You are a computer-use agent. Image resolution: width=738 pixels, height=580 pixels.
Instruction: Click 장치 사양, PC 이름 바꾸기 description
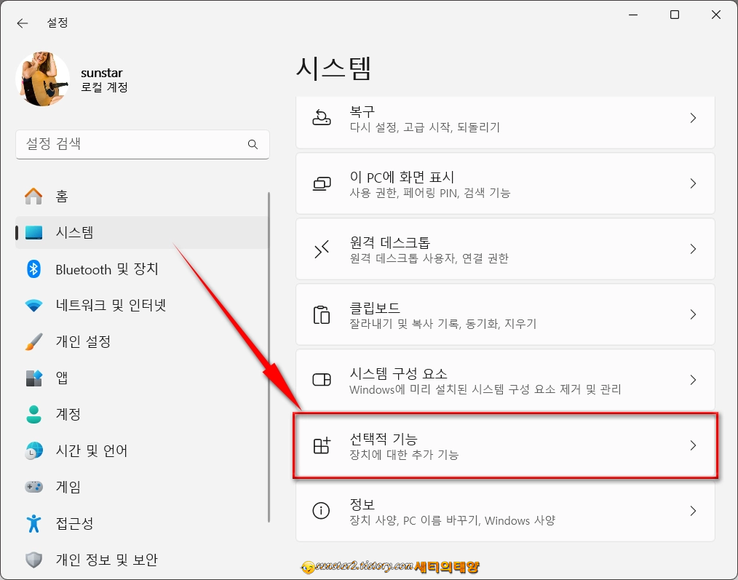tap(452, 520)
